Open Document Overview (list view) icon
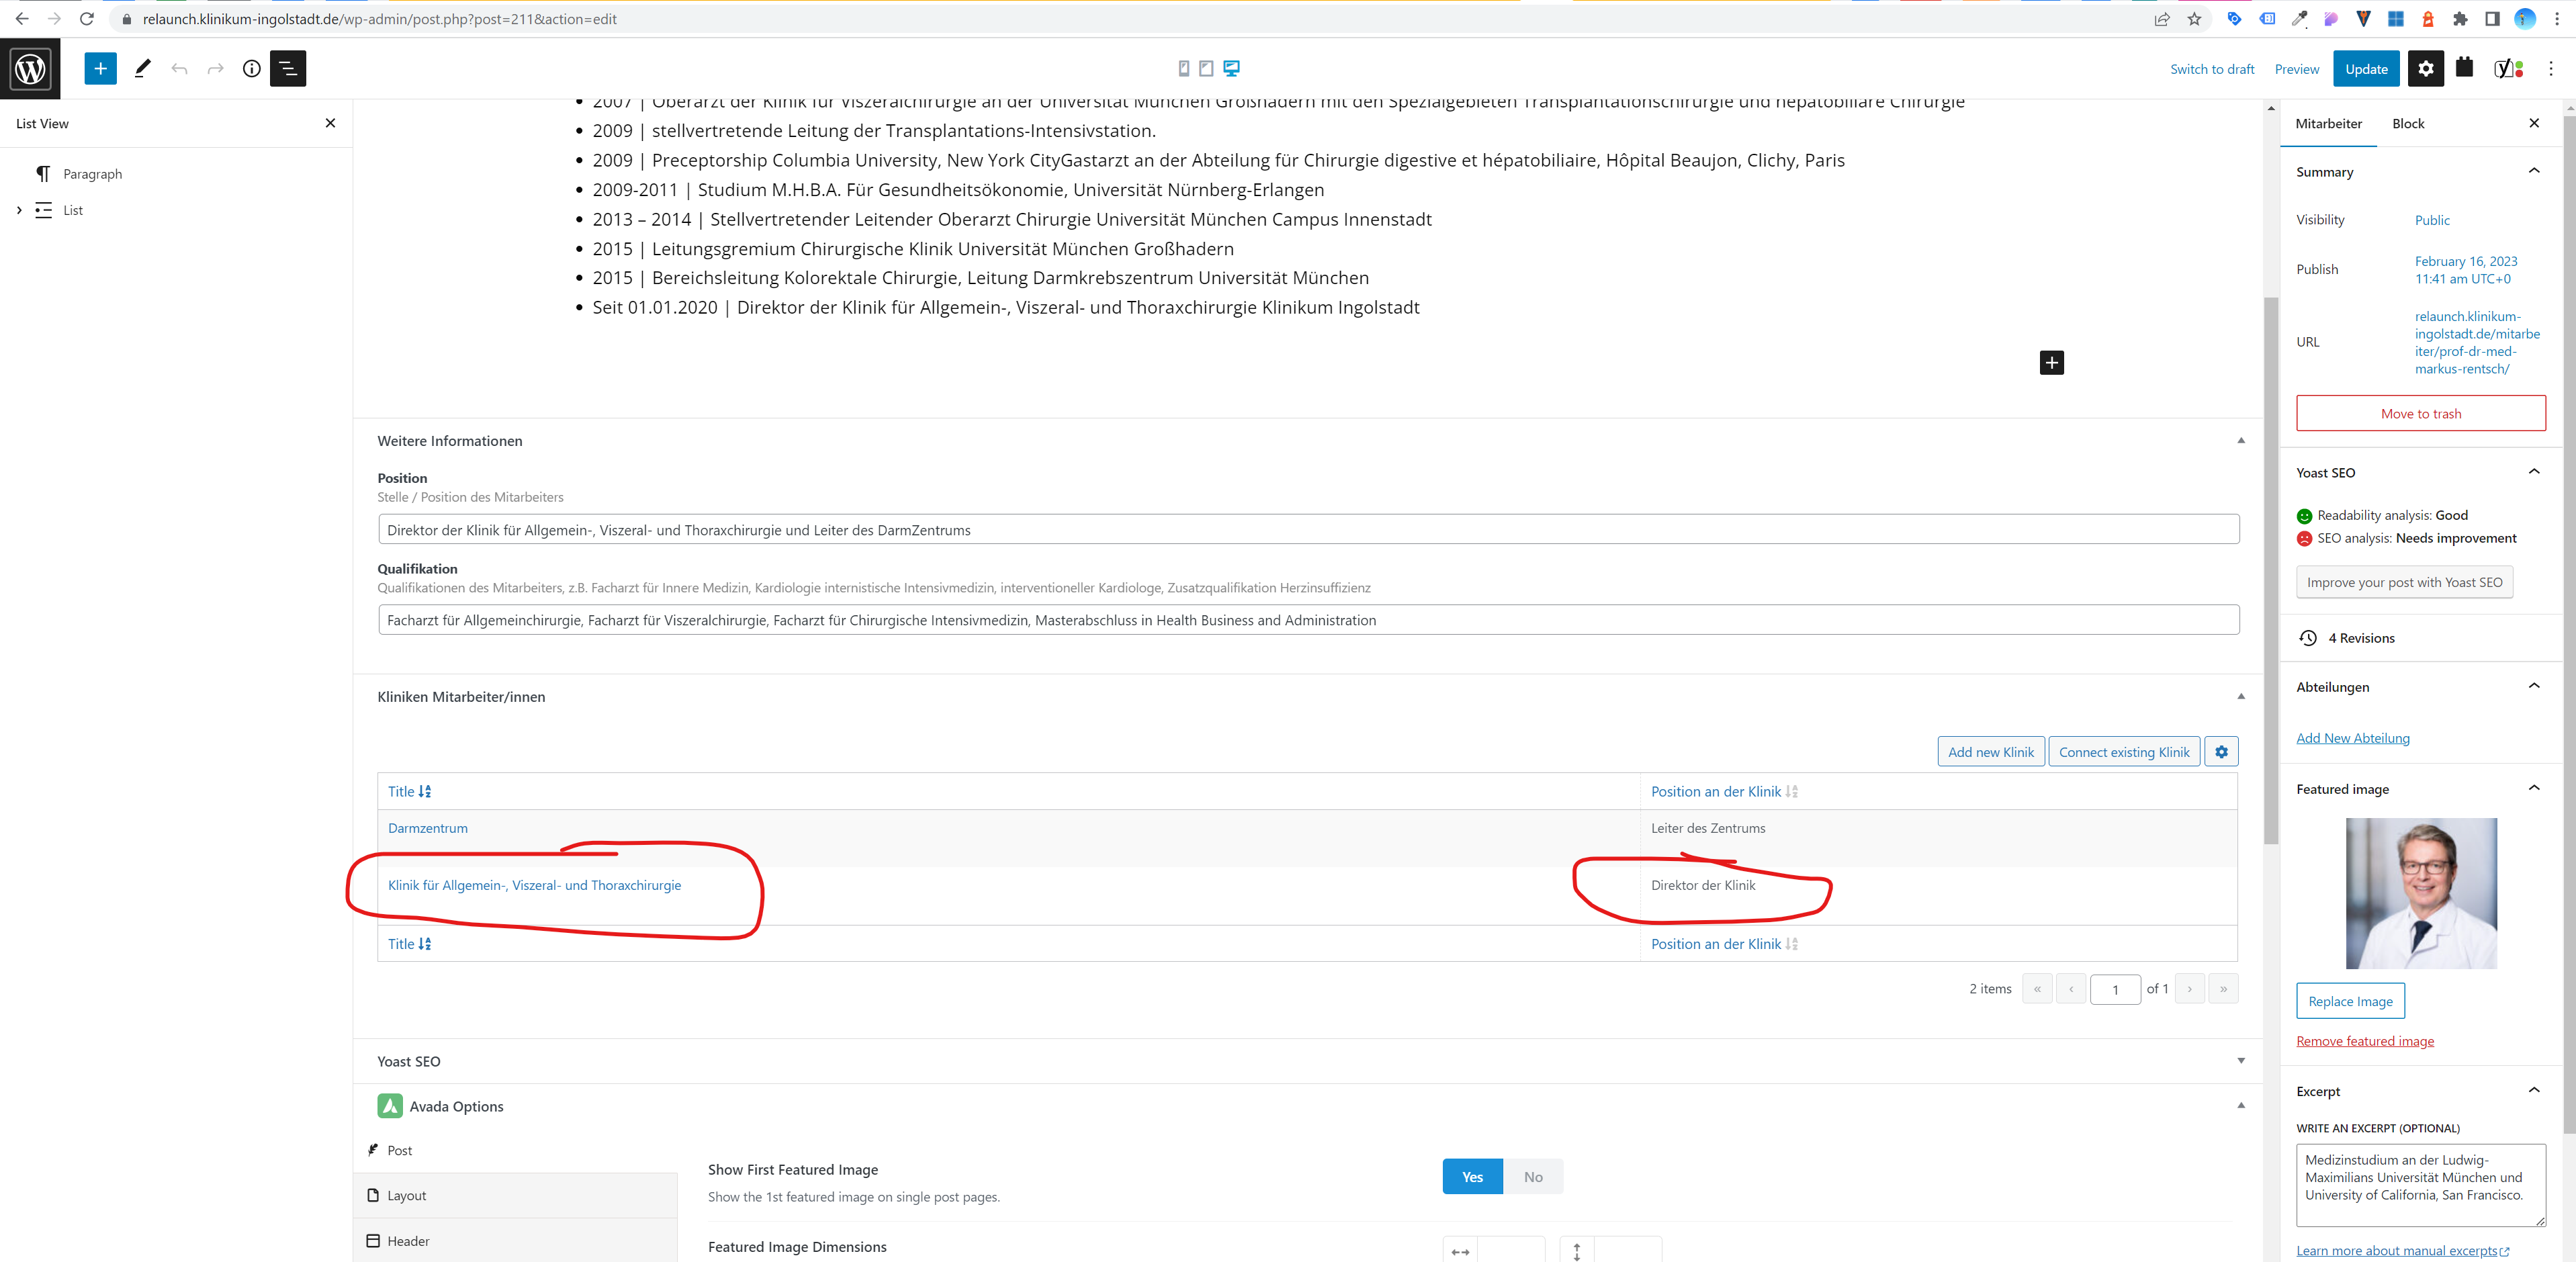This screenshot has width=2576, height=1262. (288, 68)
